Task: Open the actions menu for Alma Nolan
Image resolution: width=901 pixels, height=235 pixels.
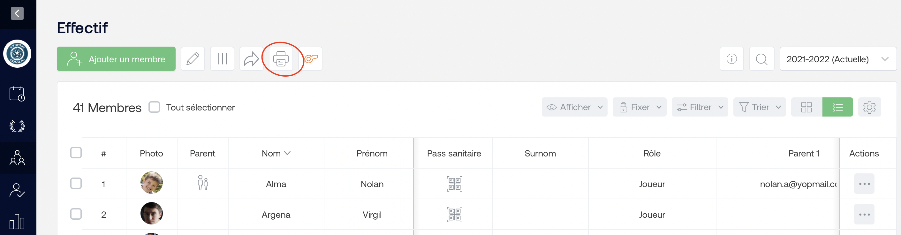Action: (864, 184)
